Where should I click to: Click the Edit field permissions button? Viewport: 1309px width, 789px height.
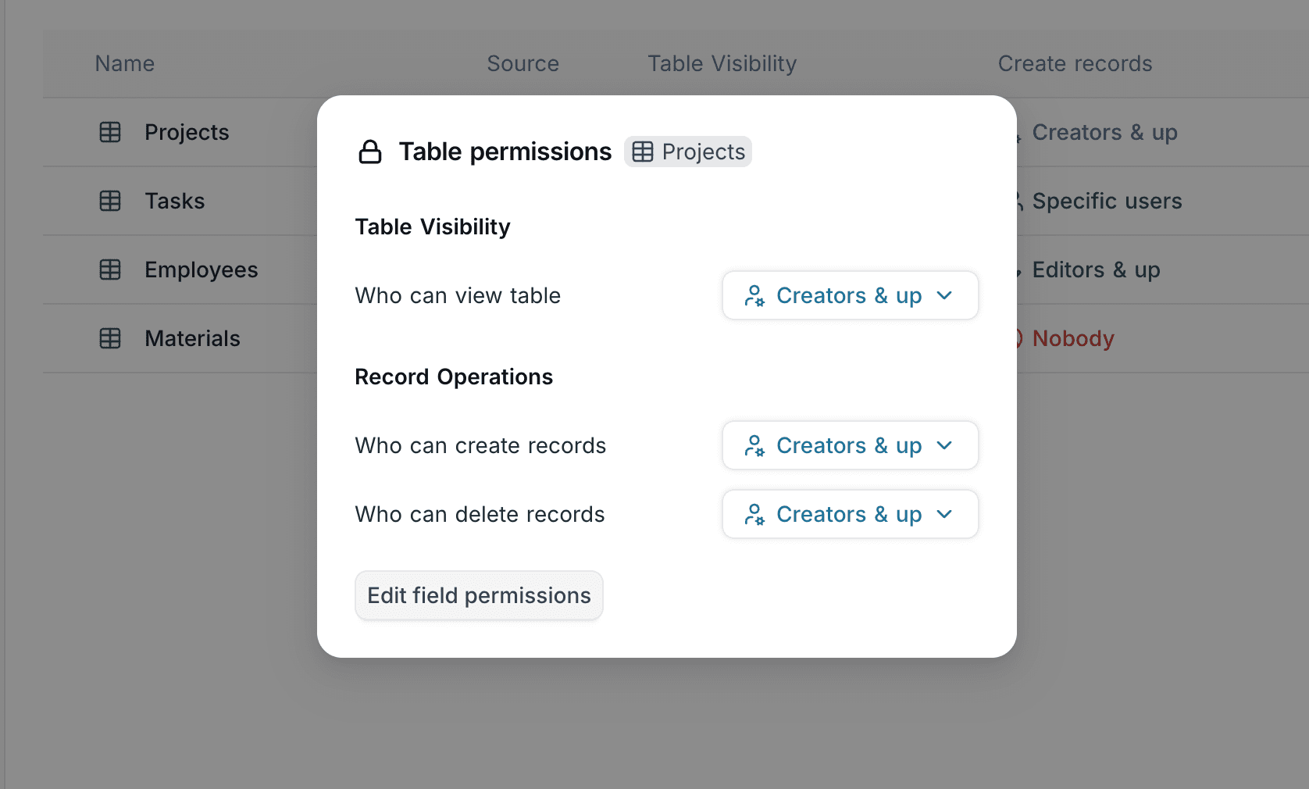coord(479,595)
